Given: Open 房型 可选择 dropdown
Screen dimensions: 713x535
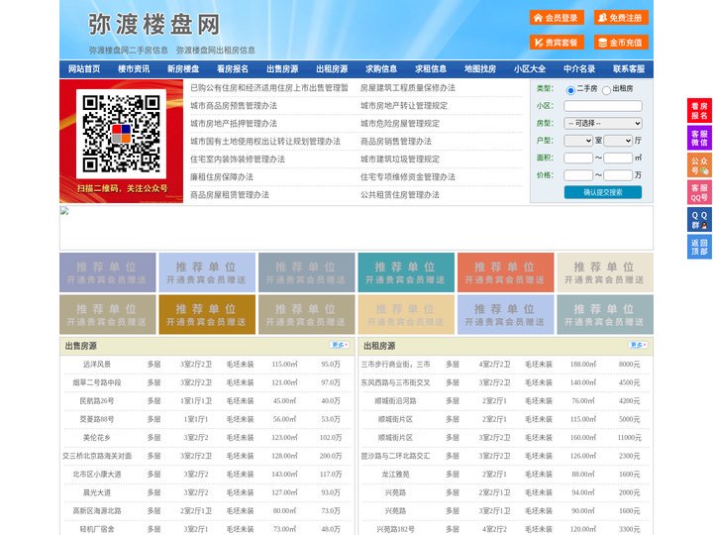Looking at the screenshot, I should 603,123.
